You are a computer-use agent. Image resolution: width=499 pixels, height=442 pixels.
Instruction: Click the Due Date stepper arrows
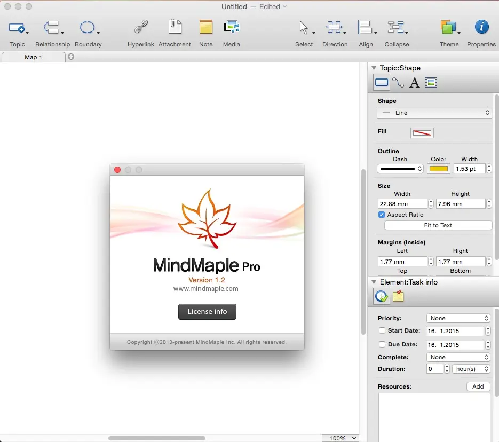point(488,345)
